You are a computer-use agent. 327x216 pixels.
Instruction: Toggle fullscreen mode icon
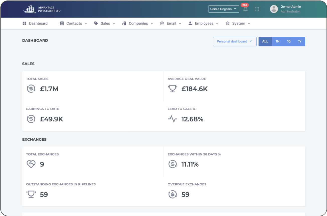coord(257,9)
